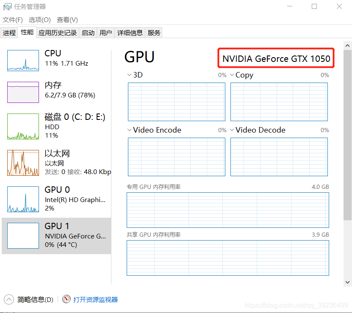
Task: Click the Video Encode usage graph
Action: coord(177,157)
